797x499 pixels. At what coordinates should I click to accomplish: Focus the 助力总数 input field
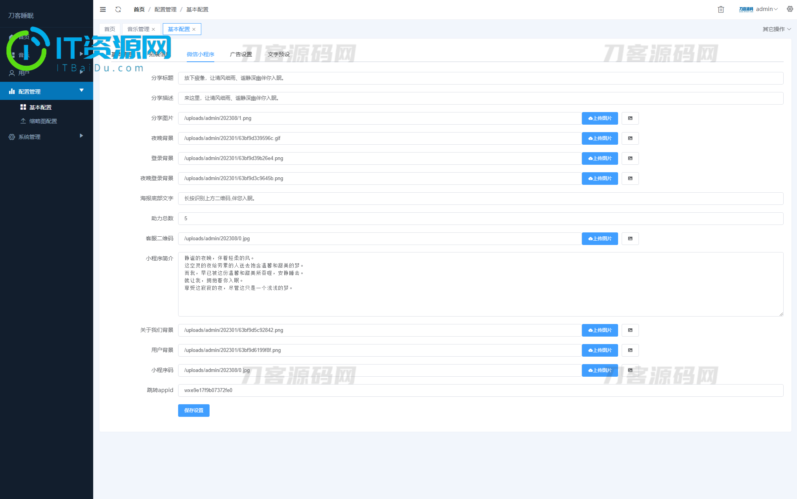coord(480,219)
